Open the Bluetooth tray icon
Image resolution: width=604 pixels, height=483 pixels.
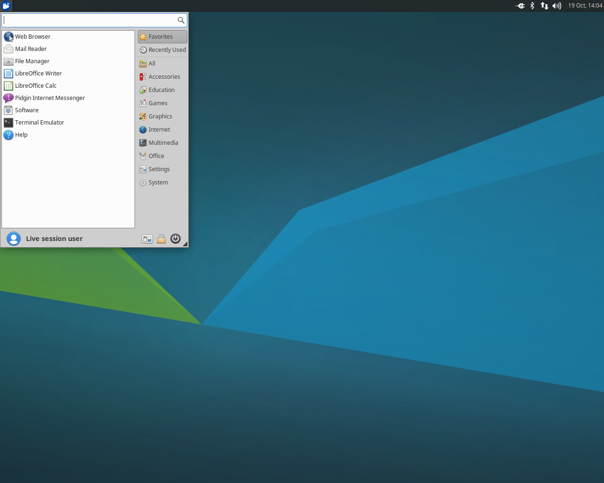tap(532, 6)
